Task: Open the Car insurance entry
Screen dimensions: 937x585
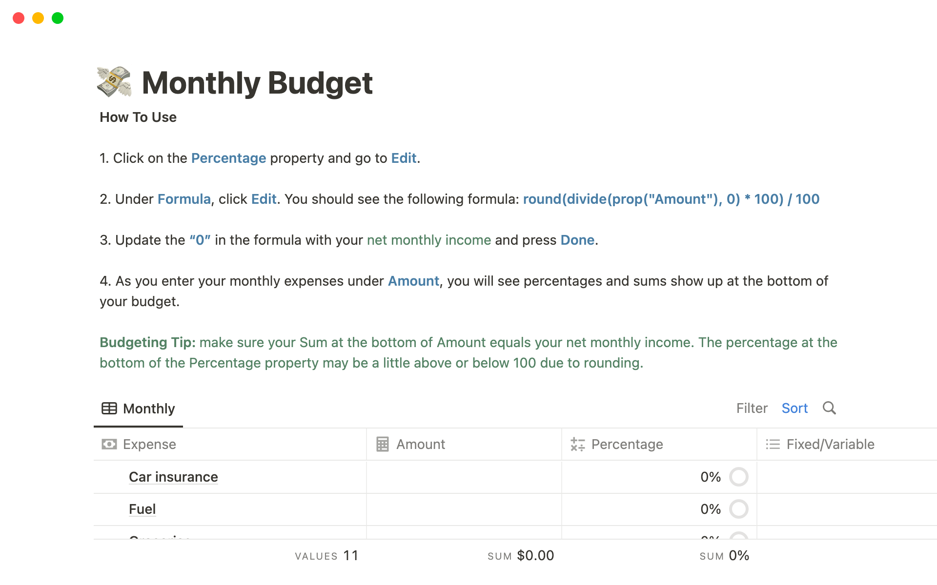Action: 173,477
